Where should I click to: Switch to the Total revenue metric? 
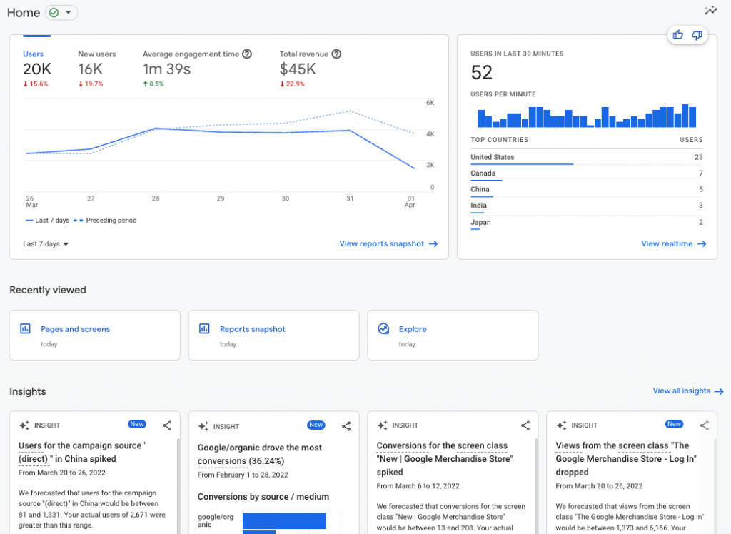pos(303,54)
